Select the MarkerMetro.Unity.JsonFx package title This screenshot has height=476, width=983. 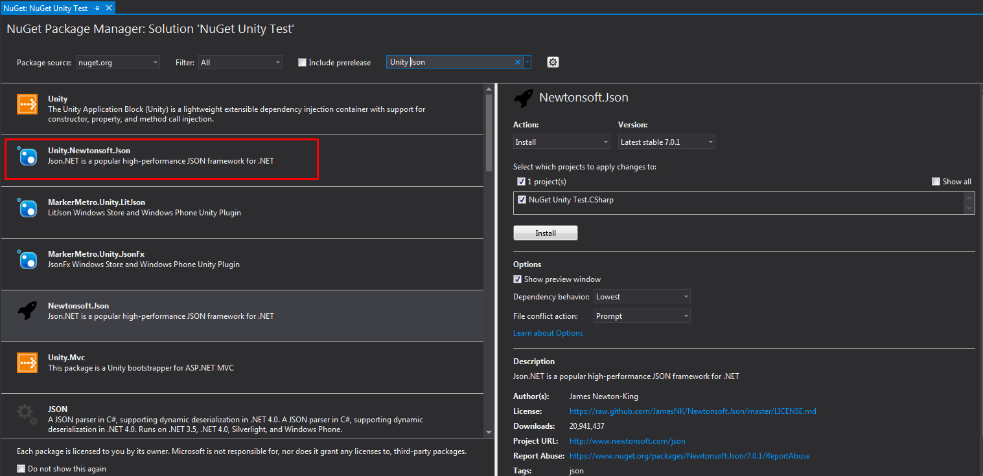click(x=97, y=254)
